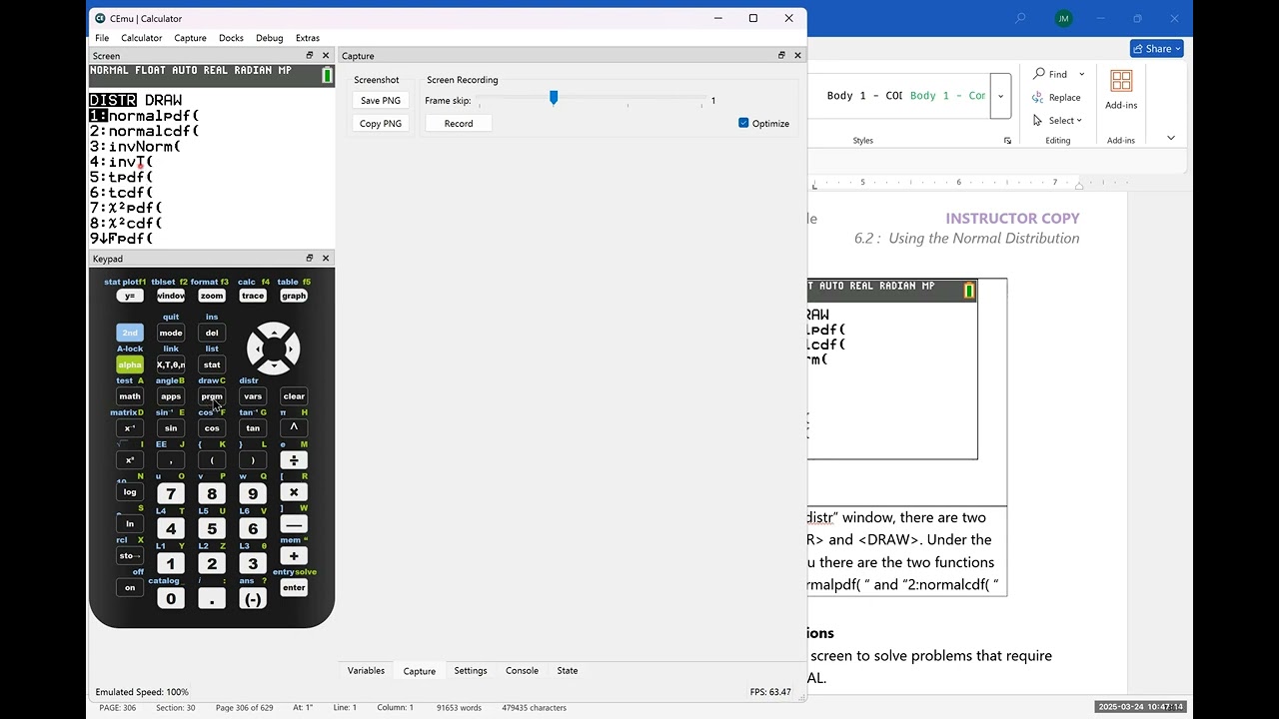Click the Copy PNG button

click(x=381, y=123)
